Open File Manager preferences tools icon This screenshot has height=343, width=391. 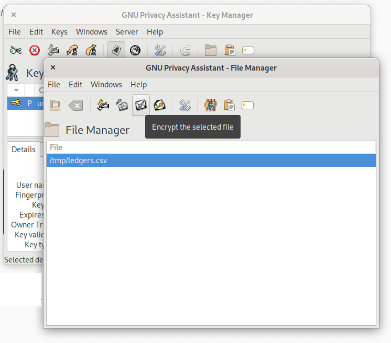(185, 105)
